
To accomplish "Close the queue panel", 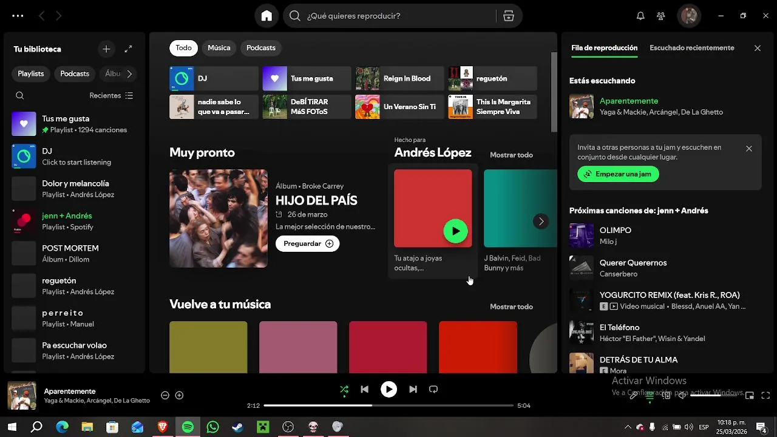I will point(758,48).
